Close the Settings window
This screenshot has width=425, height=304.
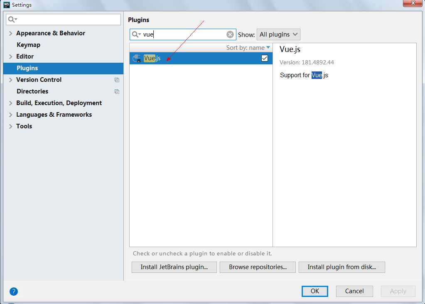(x=413, y=3)
